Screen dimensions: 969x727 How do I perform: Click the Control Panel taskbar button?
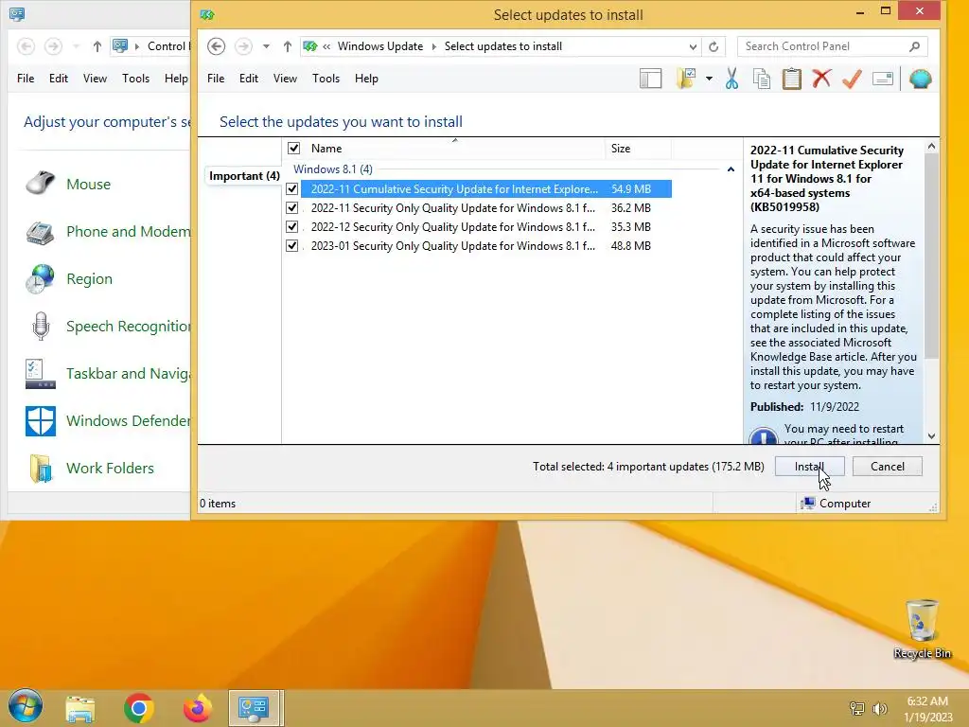tap(255, 708)
